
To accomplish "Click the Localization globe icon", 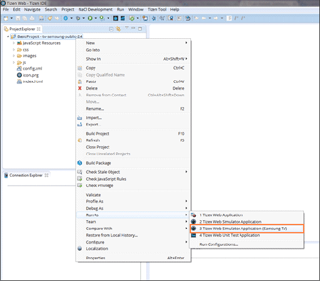I will coord(80,248).
